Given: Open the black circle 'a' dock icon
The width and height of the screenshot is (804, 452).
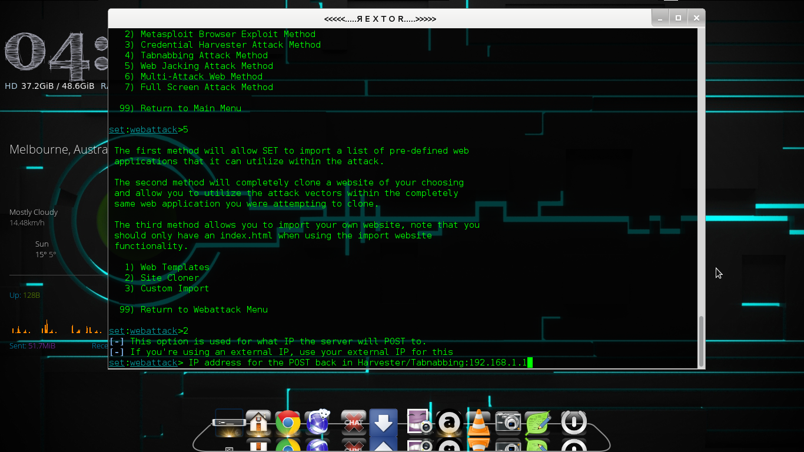Looking at the screenshot, I should click(449, 423).
